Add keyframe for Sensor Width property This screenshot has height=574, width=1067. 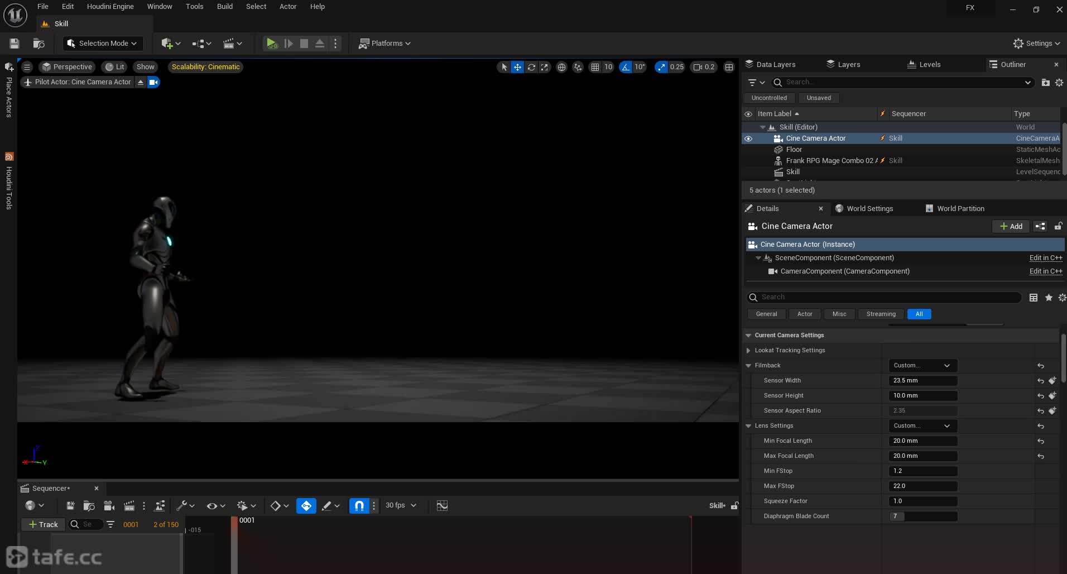coord(1052,381)
